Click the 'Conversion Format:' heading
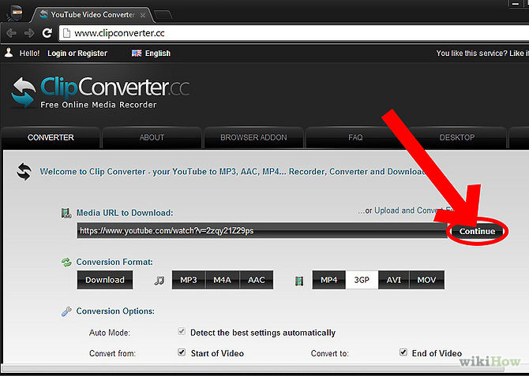This screenshot has height=376, width=529. point(114,262)
